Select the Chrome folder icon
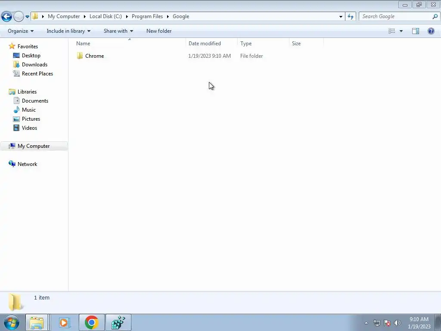441x331 pixels. coord(80,56)
